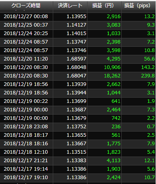This screenshot has height=184, width=156.
Task: Select the profit value 1,033
Action: click(114, 33)
